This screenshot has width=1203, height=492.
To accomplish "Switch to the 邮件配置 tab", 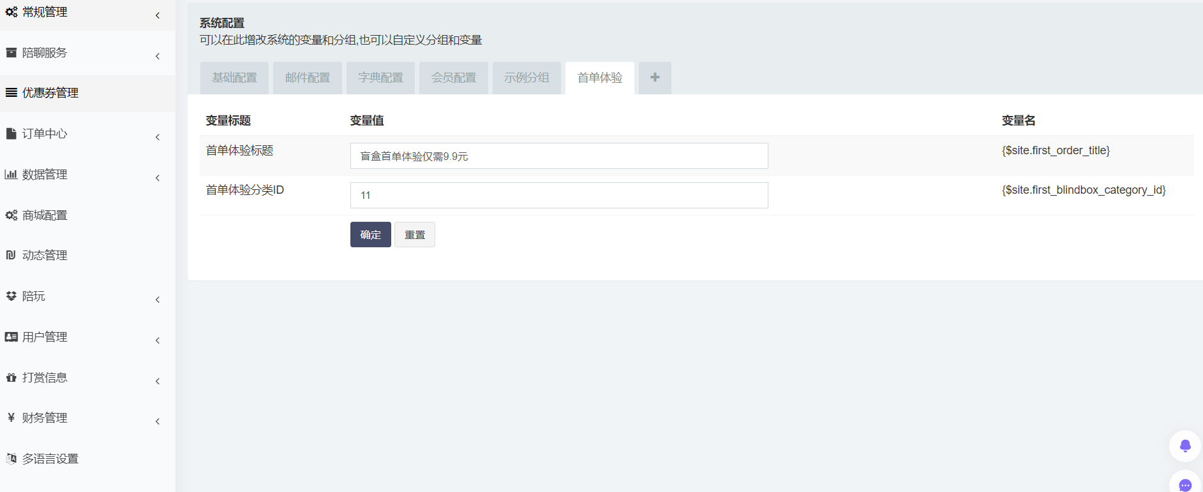I will [x=308, y=78].
